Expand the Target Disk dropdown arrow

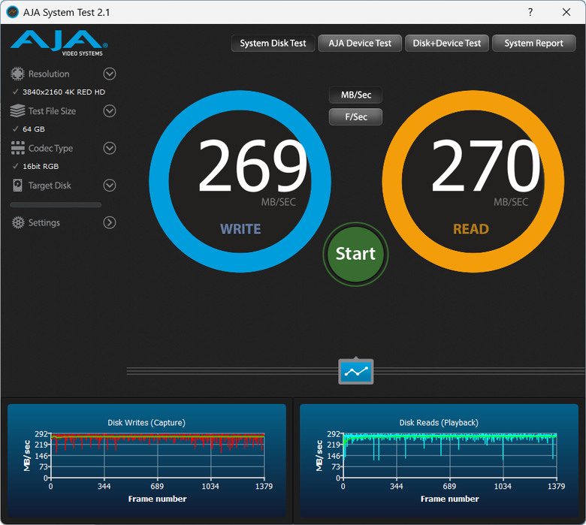tap(110, 186)
